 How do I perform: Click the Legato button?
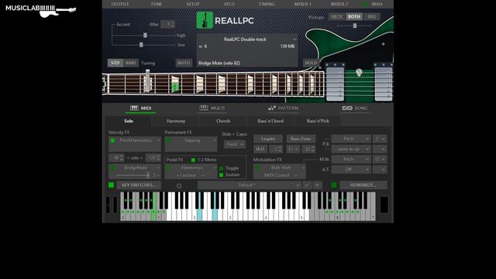[x=268, y=139]
